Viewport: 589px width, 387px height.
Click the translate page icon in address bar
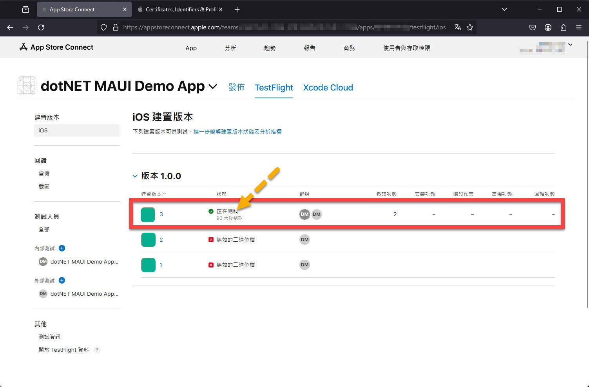pos(458,27)
